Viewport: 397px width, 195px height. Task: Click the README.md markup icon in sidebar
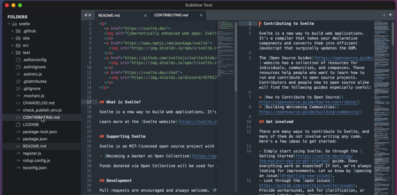point(18,146)
